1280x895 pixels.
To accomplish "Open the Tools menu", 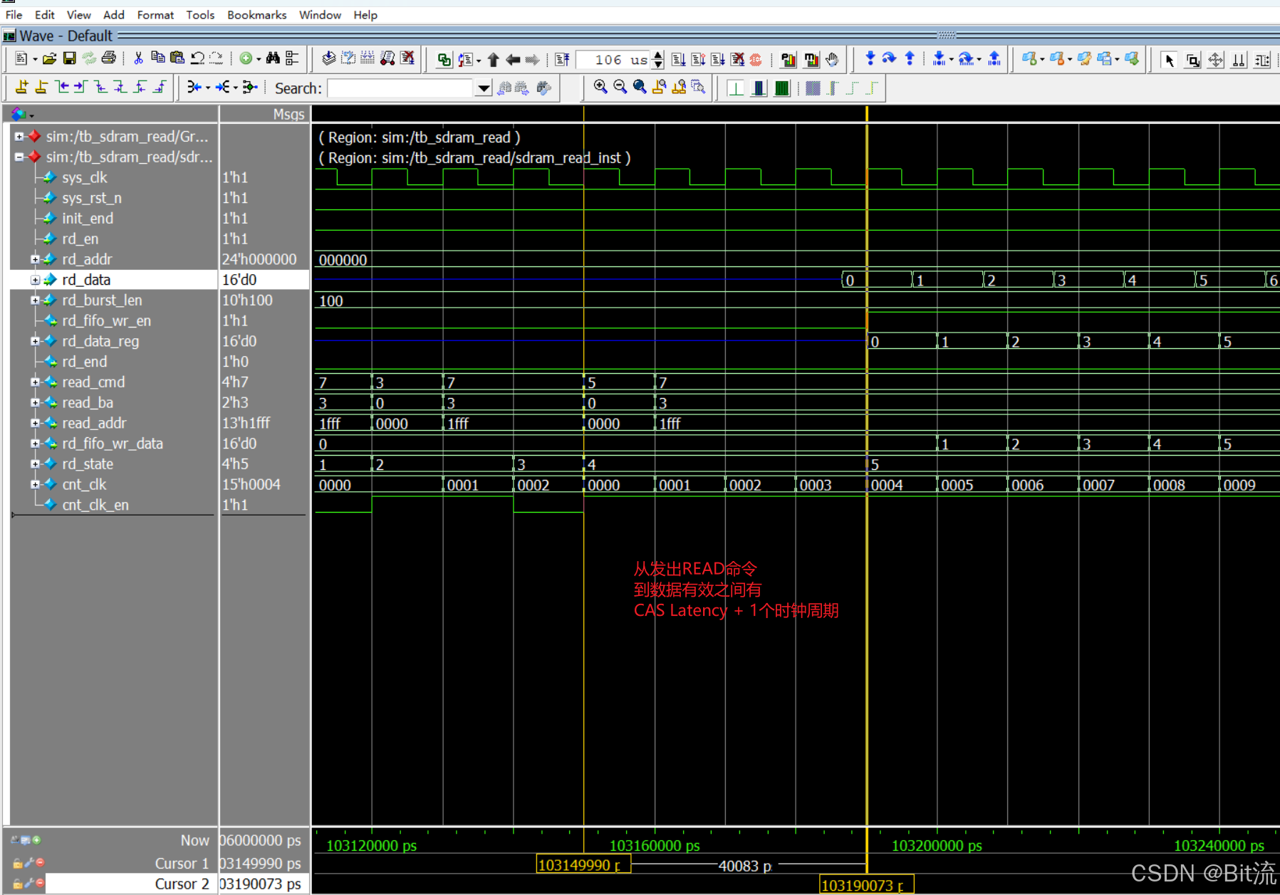I will pos(200,15).
